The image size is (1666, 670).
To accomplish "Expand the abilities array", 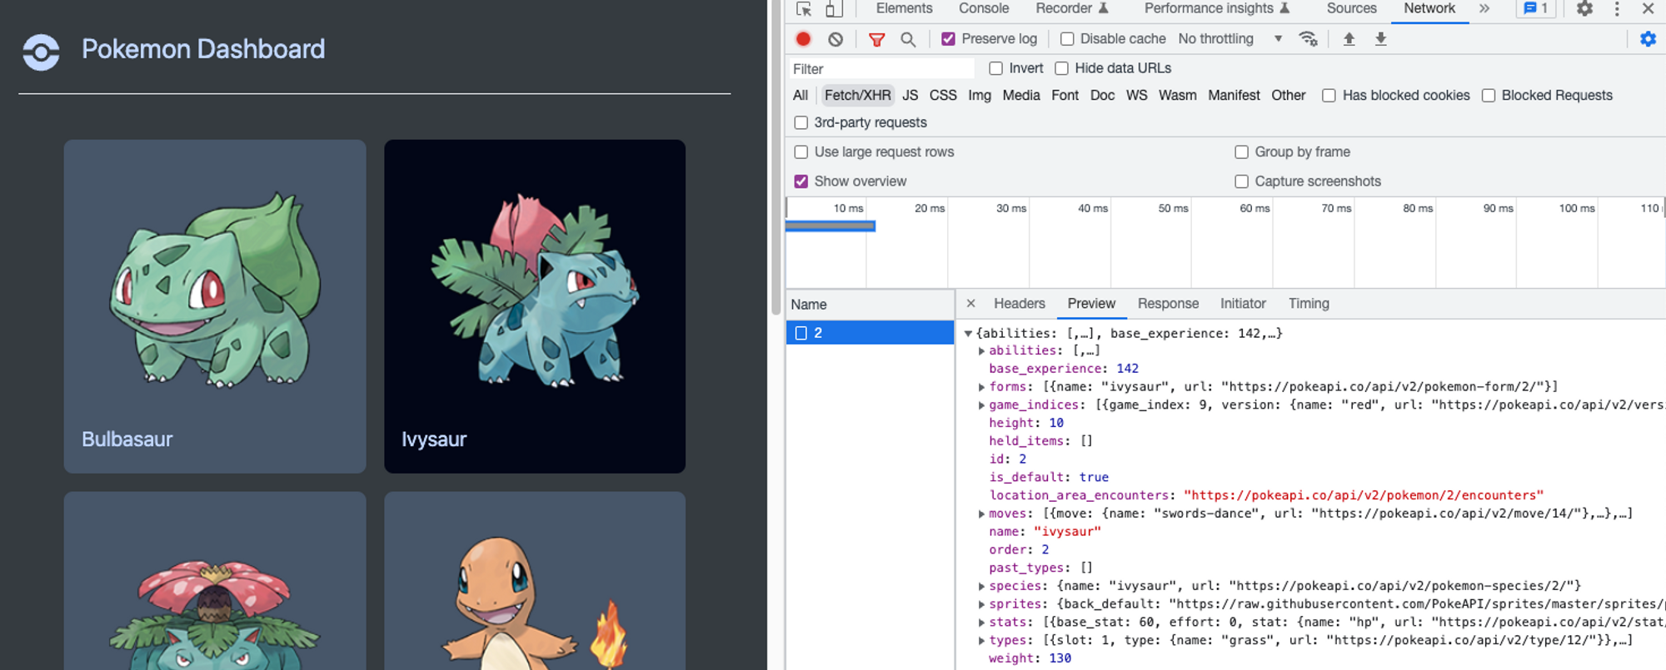I will pos(981,351).
